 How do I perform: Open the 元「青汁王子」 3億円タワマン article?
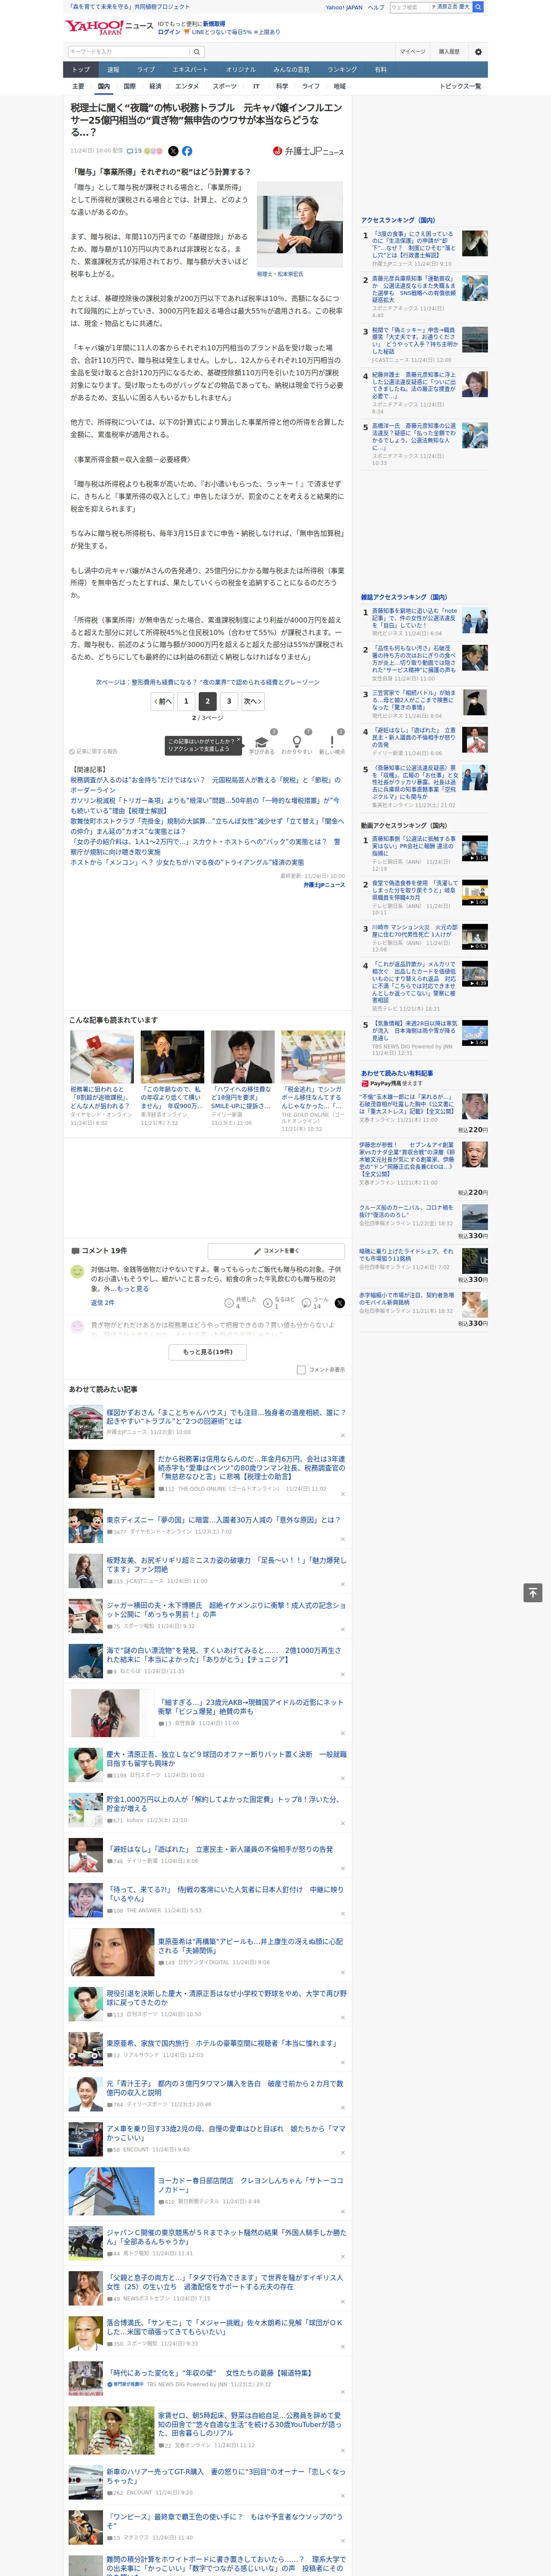(x=225, y=2088)
